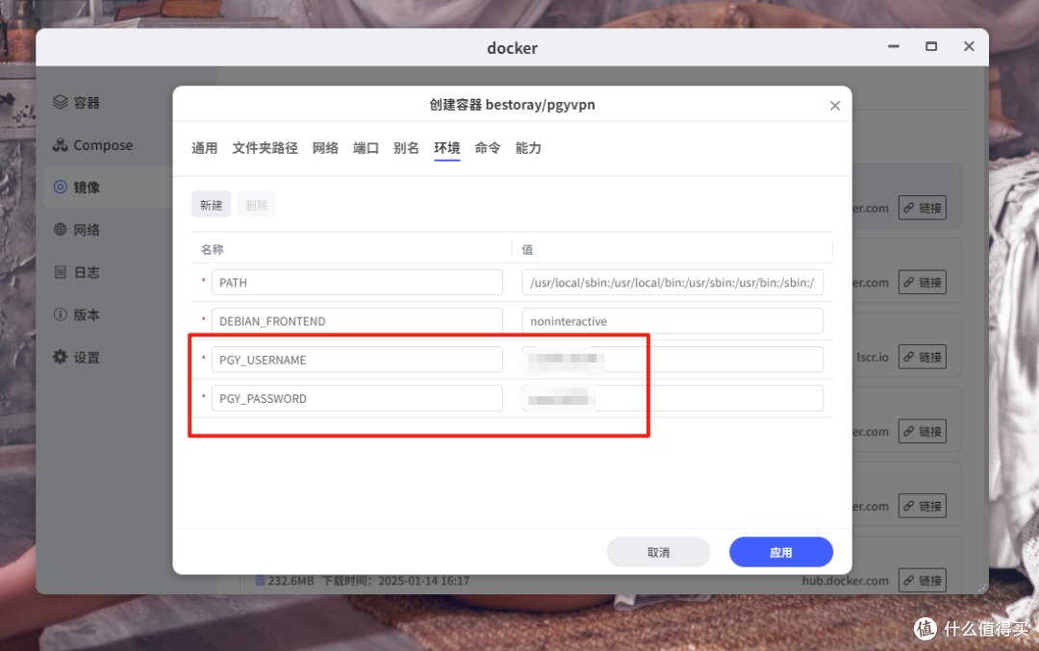The height and width of the screenshot is (651, 1039).
Task: Close the 创建容器 dialog
Action: [835, 106]
